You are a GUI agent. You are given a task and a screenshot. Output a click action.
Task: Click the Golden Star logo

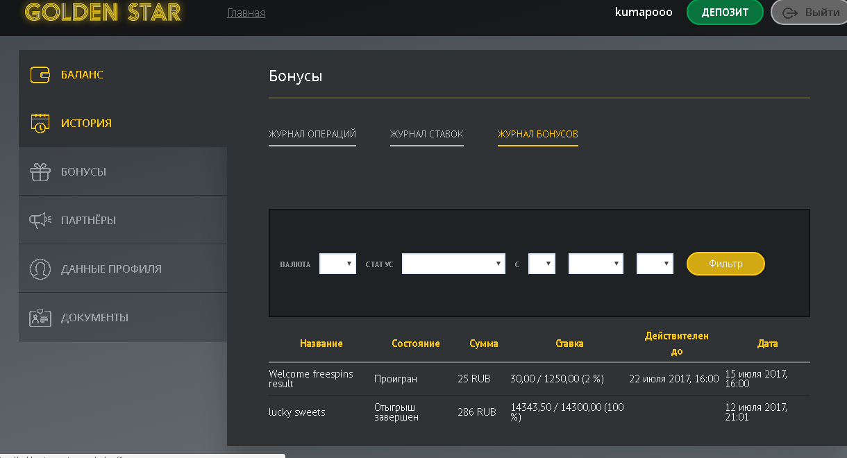click(103, 12)
